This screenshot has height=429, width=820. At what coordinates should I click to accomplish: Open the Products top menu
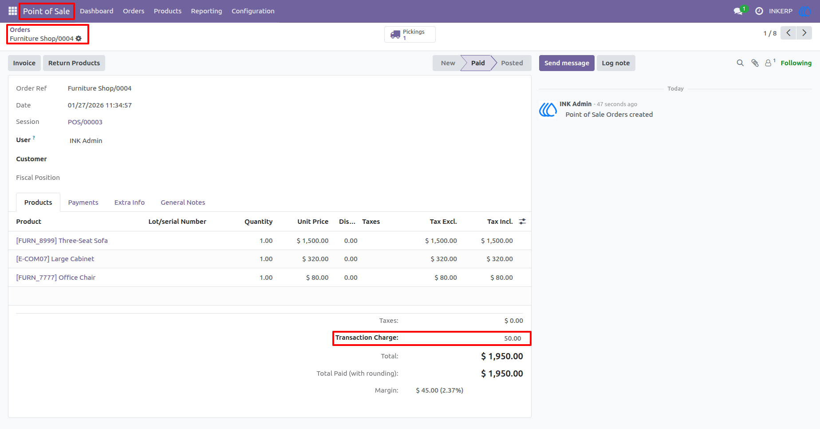tap(168, 11)
